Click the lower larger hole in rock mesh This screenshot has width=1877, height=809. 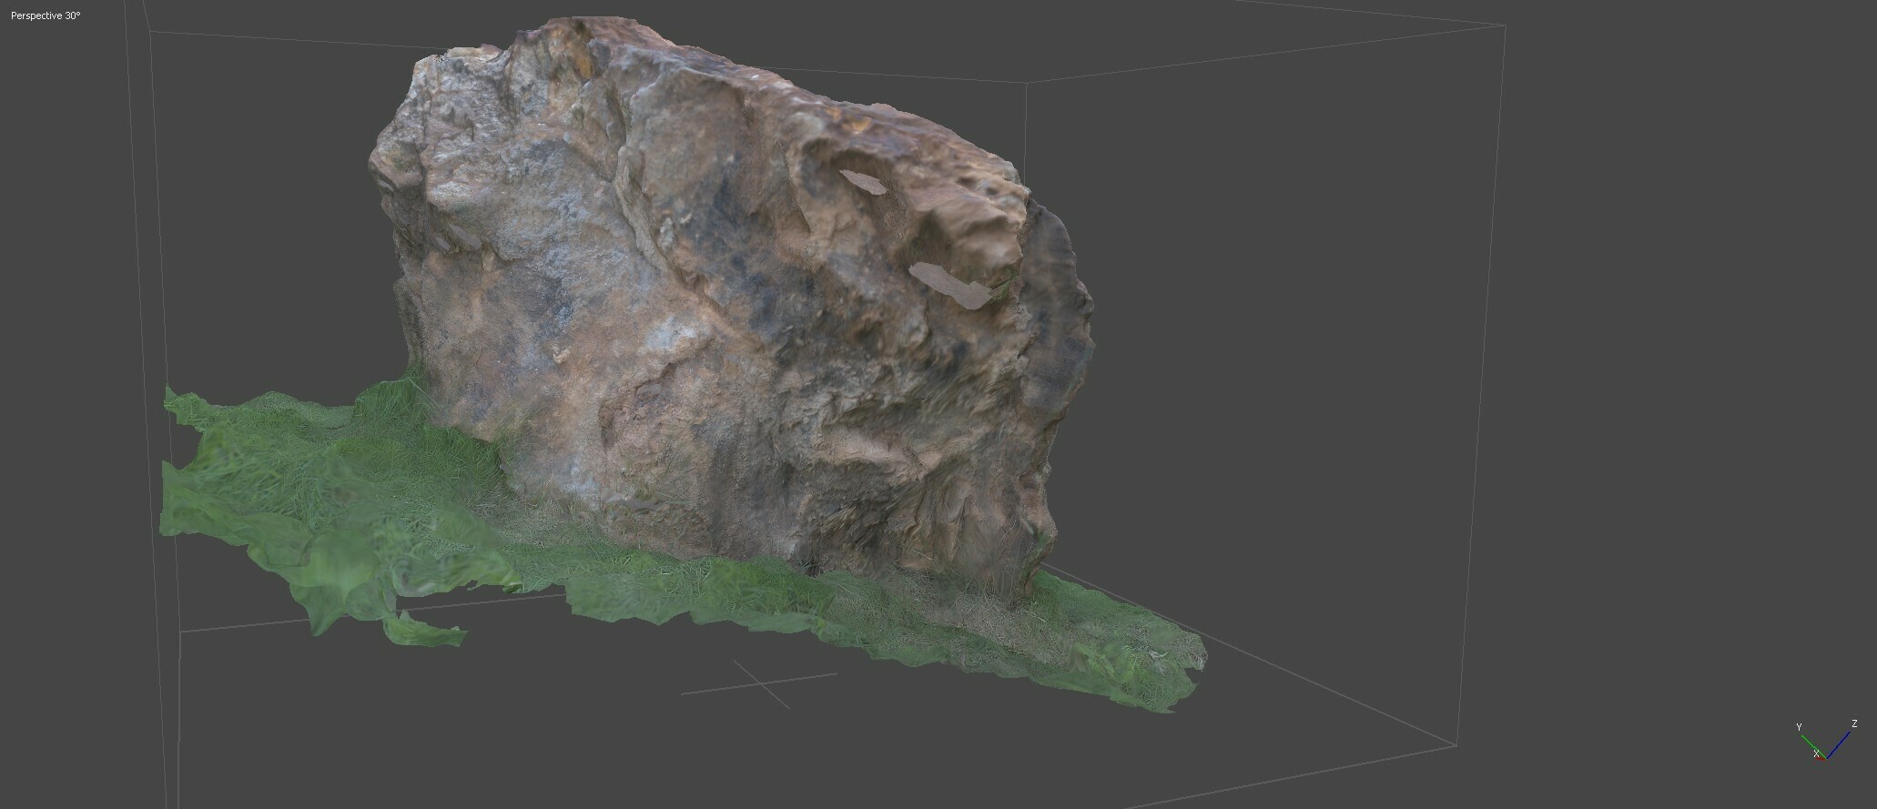951,283
